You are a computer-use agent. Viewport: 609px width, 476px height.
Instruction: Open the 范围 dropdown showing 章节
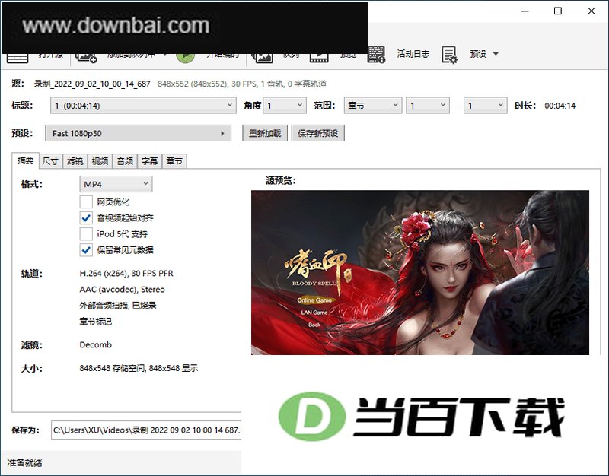372,106
